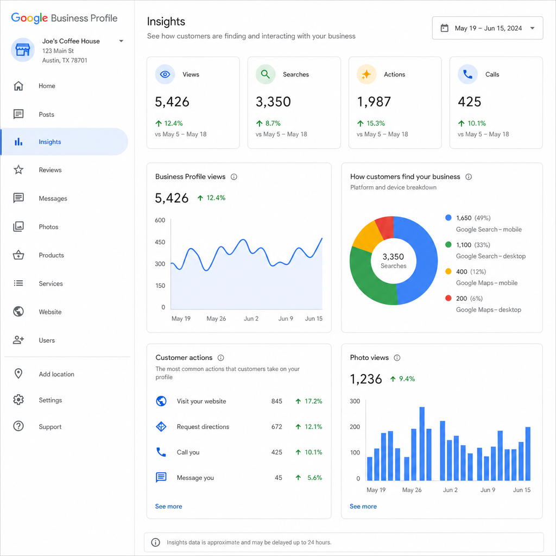
Task: Click the Searches 3,350 summary value
Action: coord(273,102)
